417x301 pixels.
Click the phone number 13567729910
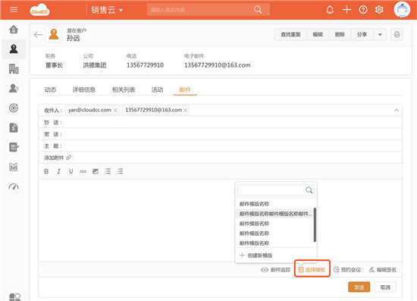coord(145,65)
